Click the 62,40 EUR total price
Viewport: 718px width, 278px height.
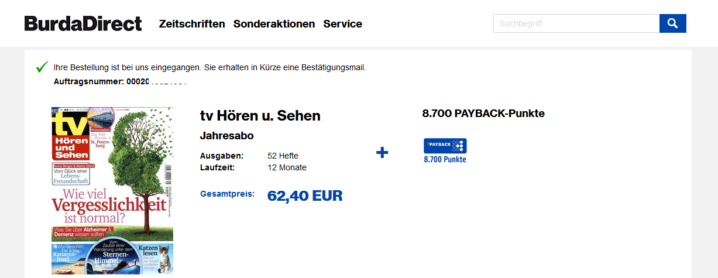pyautogui.click(x=305, y=196)
